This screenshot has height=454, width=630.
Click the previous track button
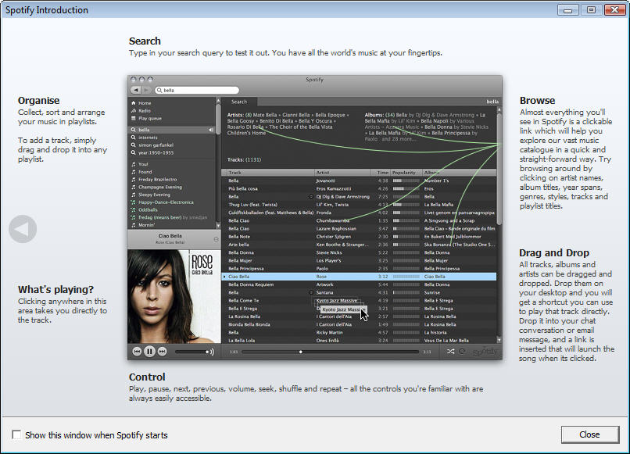[x=137, y=352]
